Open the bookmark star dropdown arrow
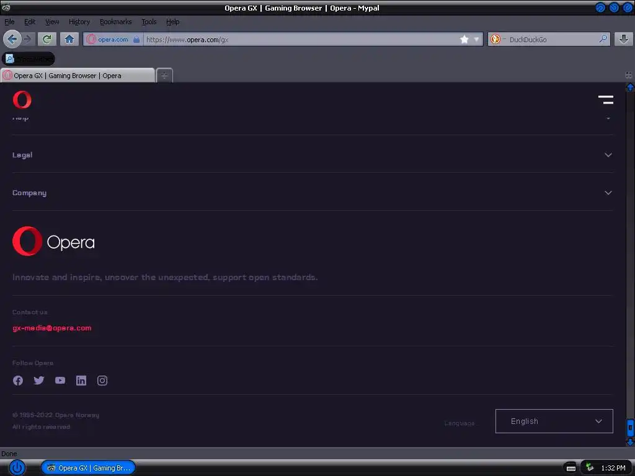The width and height of the screenshot is (635, 476). 476,39
